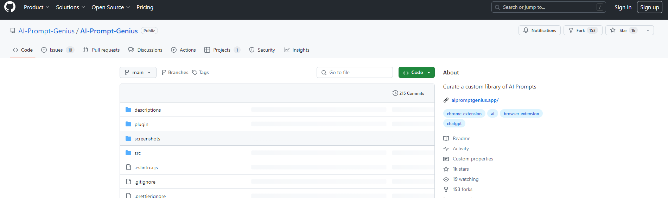This screenshot has width=668, height=198.
Task: Open the Insights tab
Action: [x=297, y=50]
